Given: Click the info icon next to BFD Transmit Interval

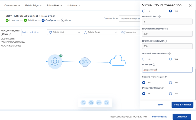Looking at the screenshot, I should click(x=166, y=29).
